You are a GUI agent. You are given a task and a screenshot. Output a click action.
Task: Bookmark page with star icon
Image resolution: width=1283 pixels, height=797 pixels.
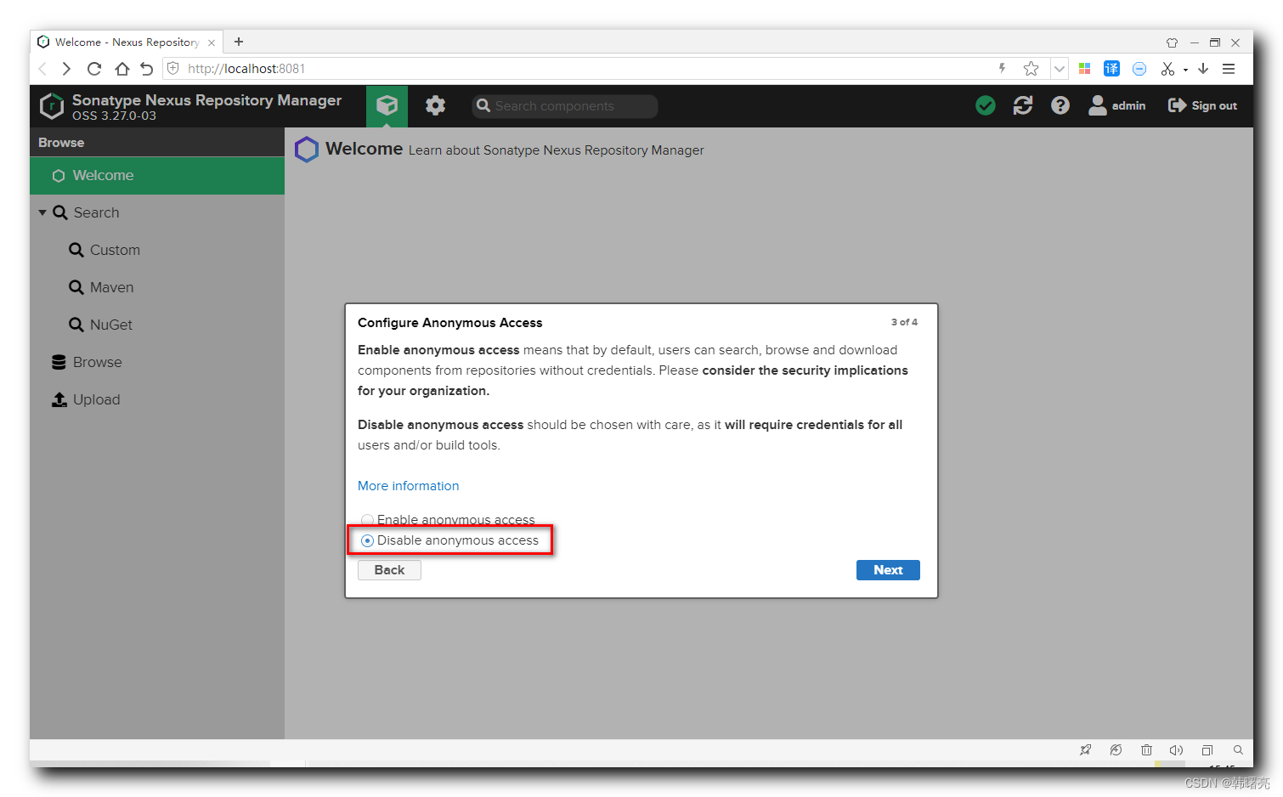1031,69
